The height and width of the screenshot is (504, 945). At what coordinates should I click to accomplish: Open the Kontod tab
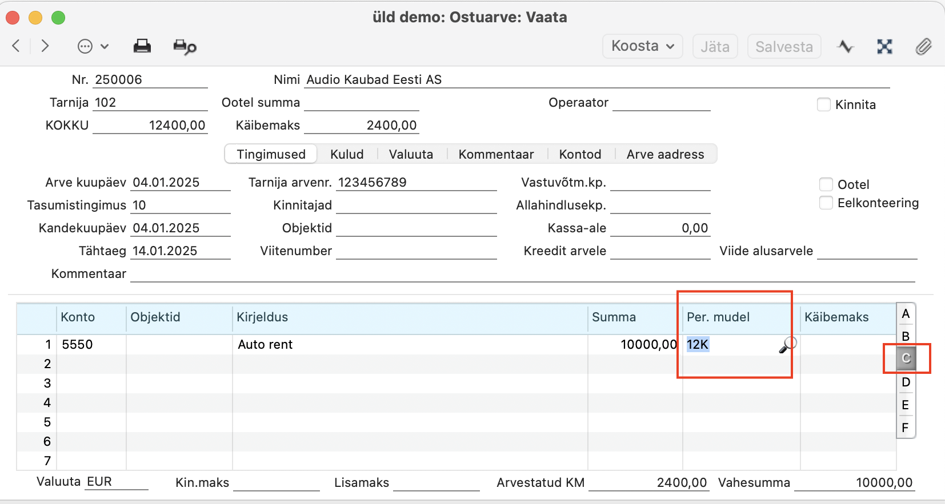click(580, 154)
